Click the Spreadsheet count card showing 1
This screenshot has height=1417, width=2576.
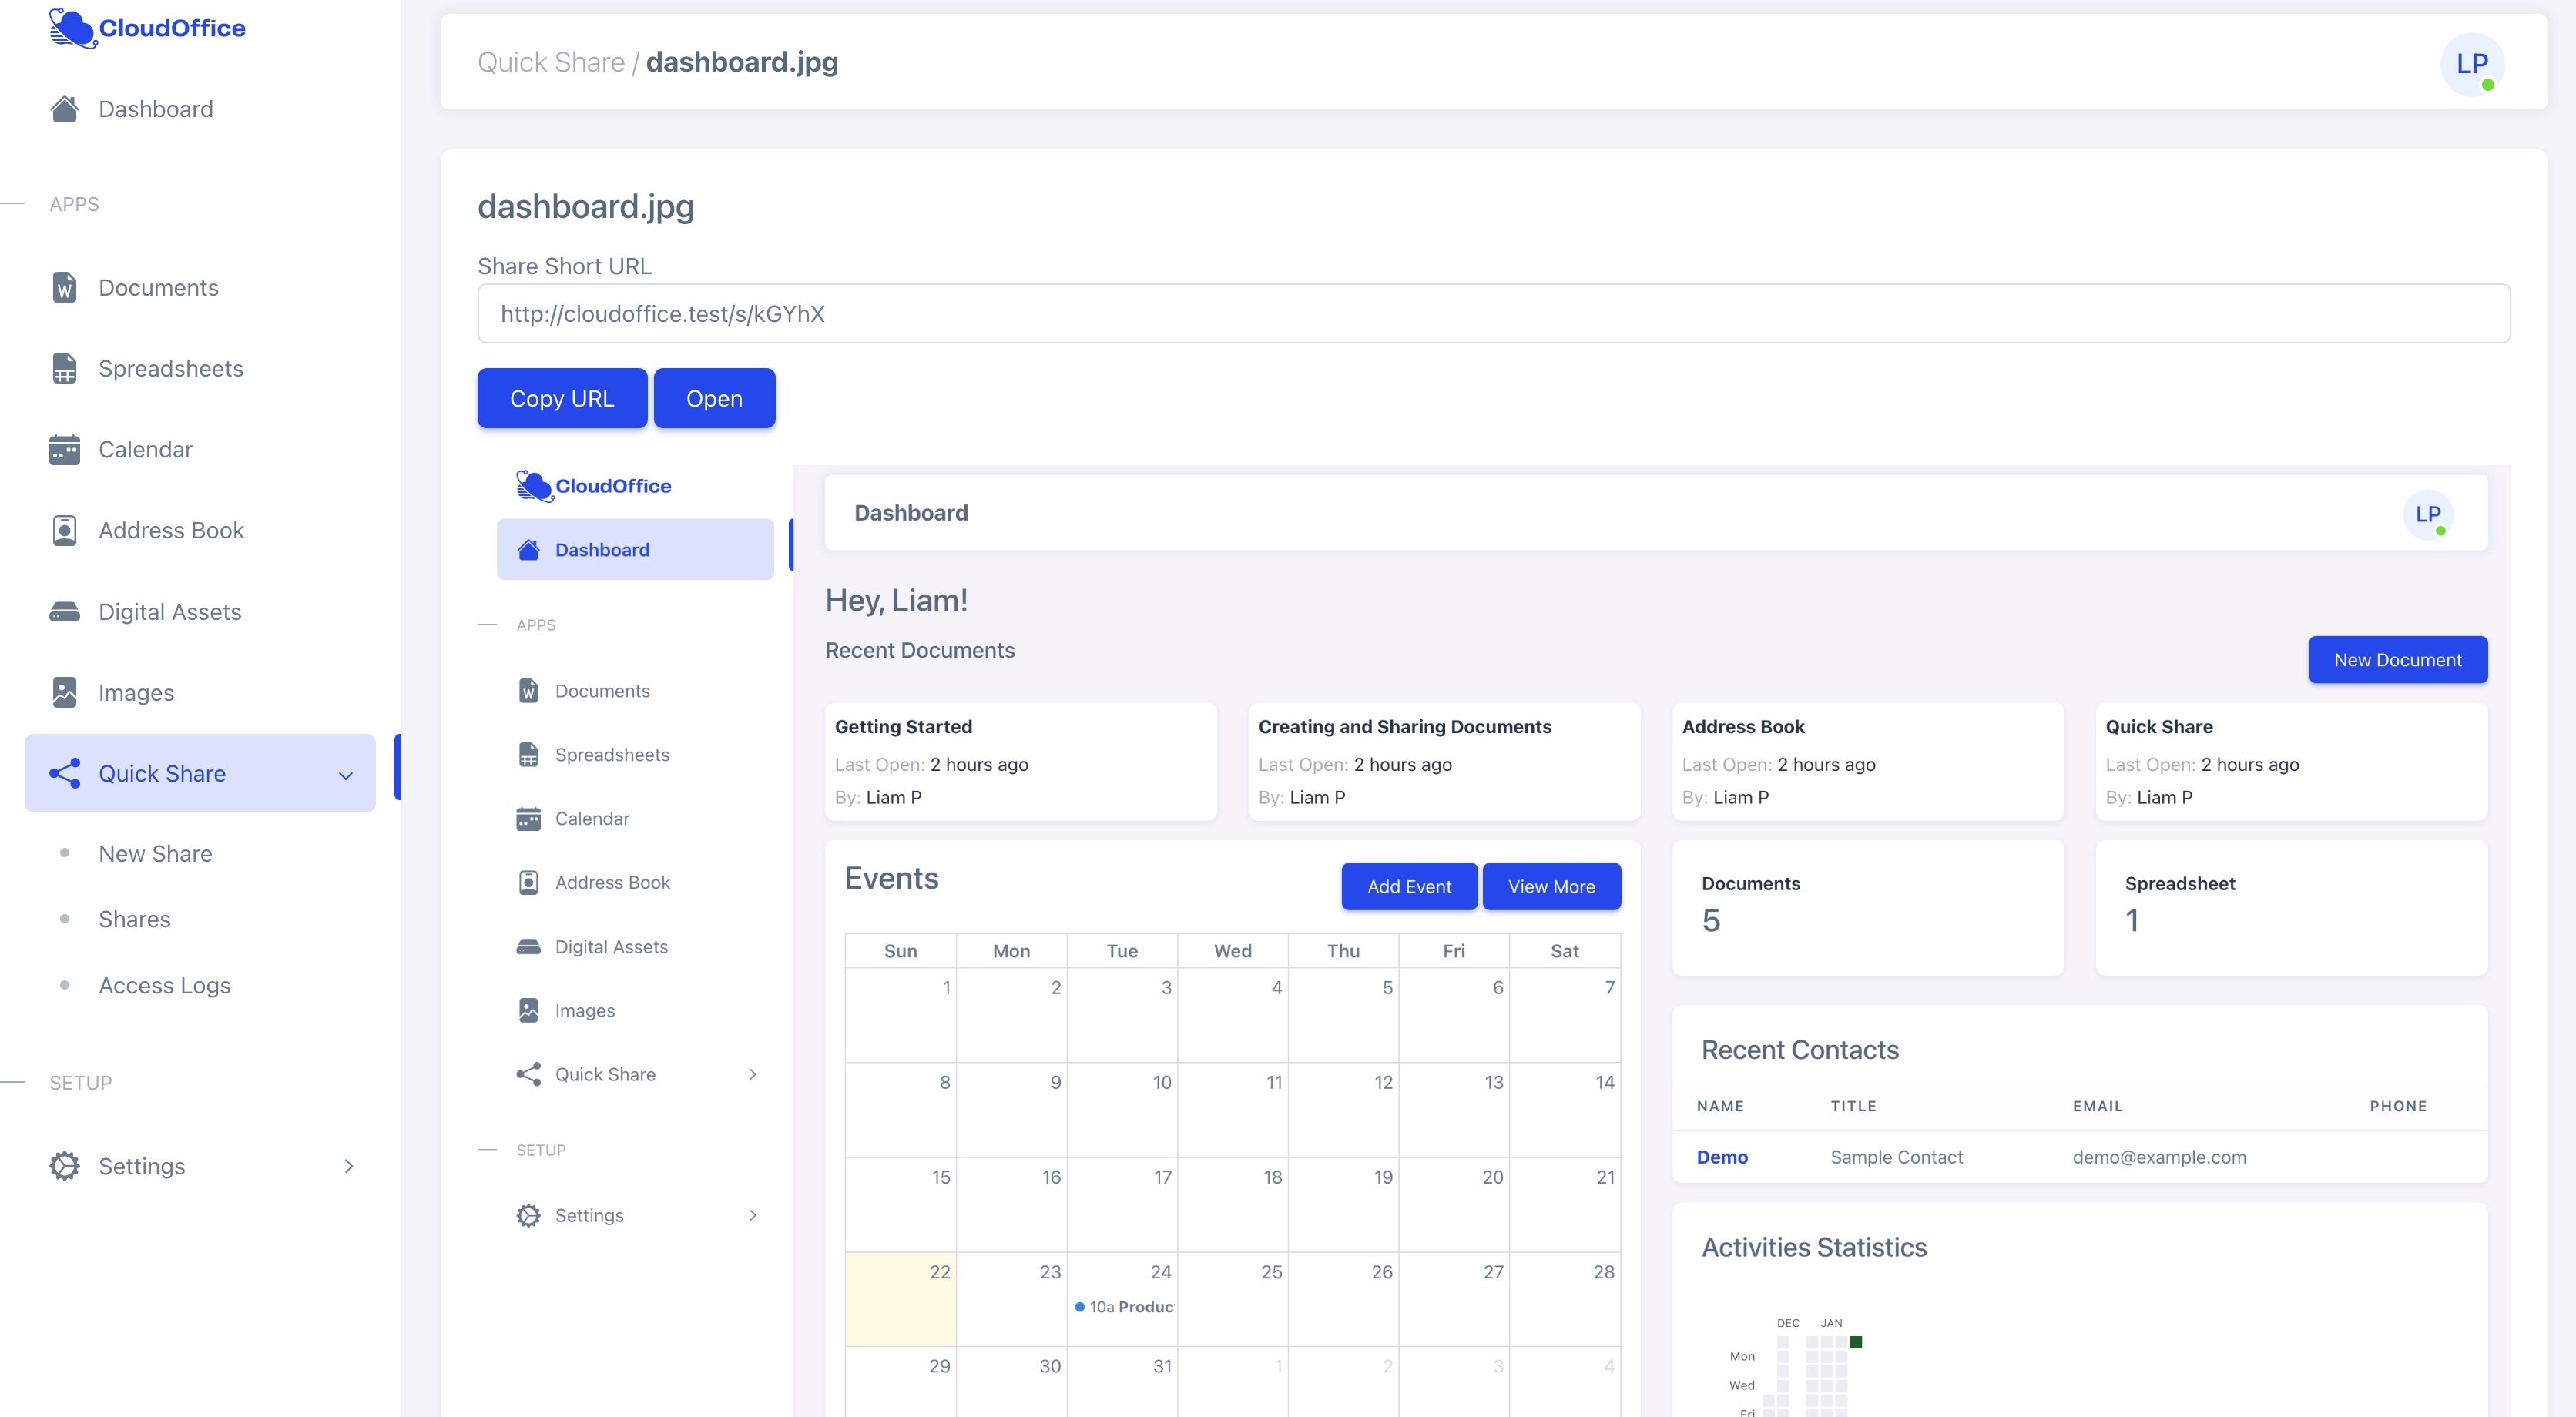point(2291,908)
